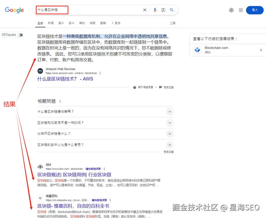Switch to the 書籍 tab
This screenshot has width=266, height=218.
point(103,23)
